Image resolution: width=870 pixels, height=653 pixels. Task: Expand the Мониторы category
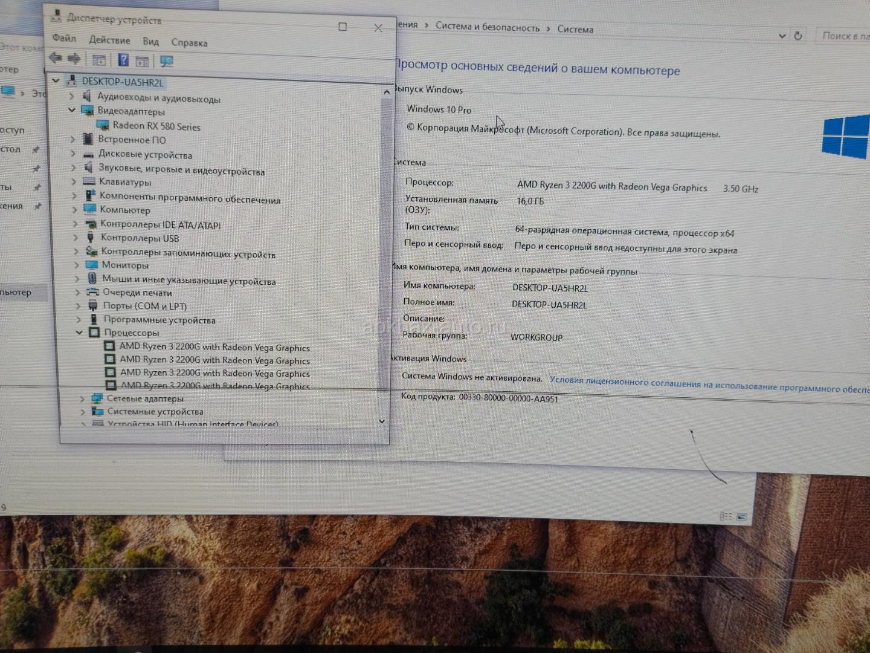[76, 265]
